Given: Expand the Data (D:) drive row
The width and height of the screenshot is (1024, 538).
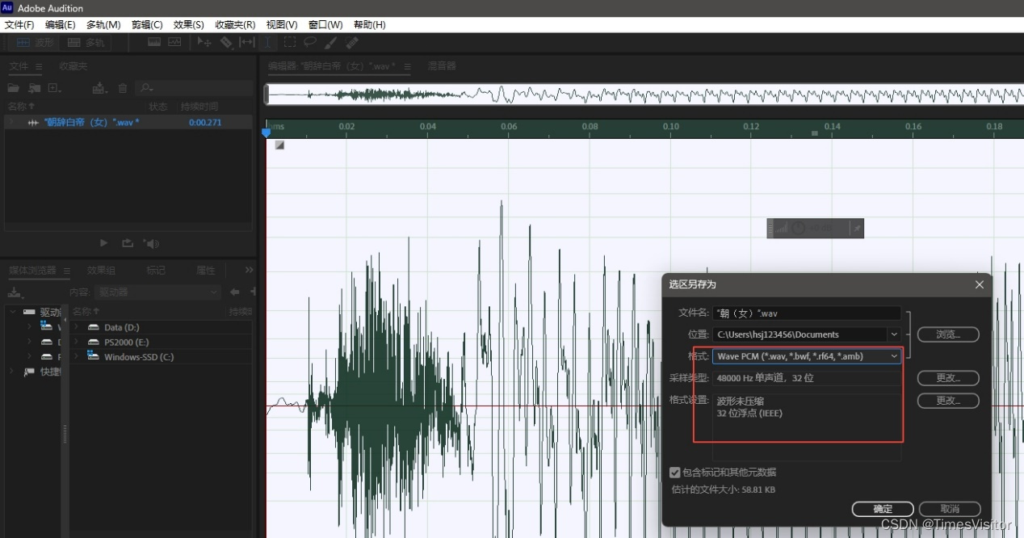Looking at the screenshot, I should pyautogui.click(x=77, y=327).
